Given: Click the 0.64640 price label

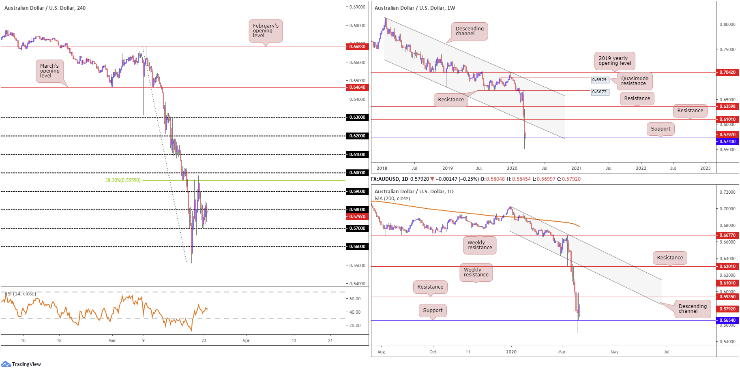Looking at the screenshot, I should tap(357, 87).
